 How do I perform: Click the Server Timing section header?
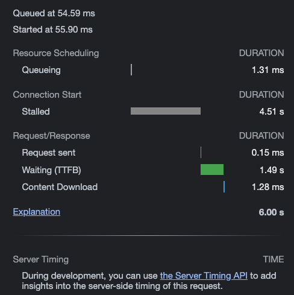(x=41, y=259)
